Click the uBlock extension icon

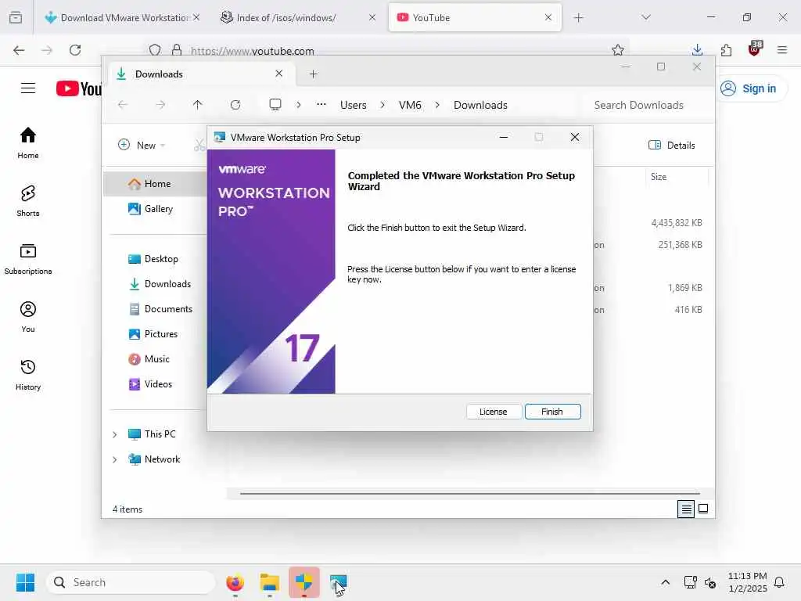coord(755,49)
